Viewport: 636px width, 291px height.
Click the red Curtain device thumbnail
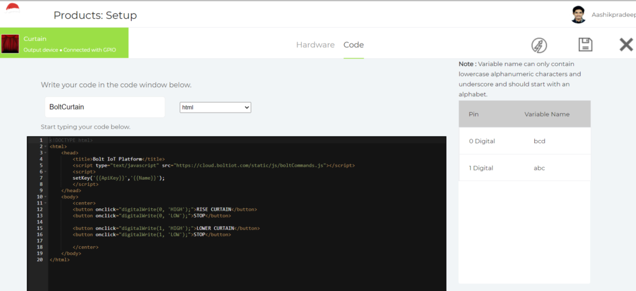click(x=11, y=43)
